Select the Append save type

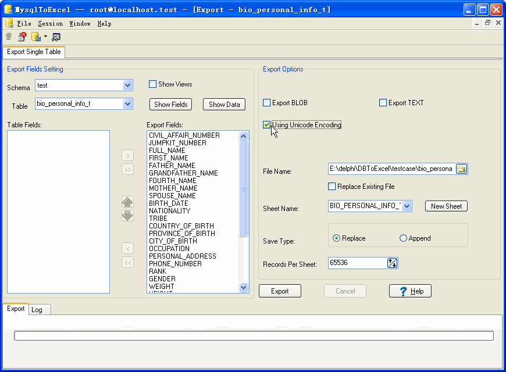pyautogui.click(x=403, y=238)
